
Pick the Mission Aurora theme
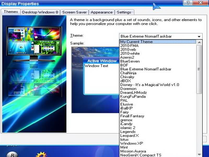[x=158, y=151]
